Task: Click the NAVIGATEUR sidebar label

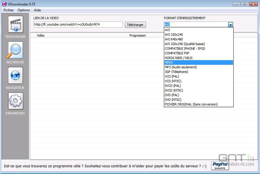Action: click(x=15, y=88)
